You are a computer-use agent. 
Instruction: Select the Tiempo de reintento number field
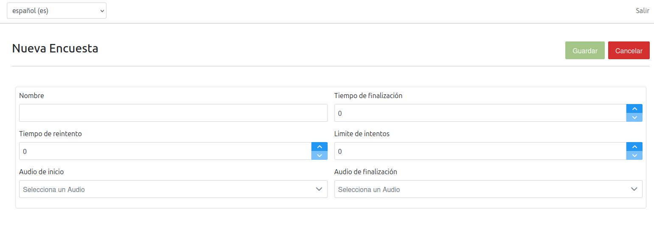click(x=165, y=151)
